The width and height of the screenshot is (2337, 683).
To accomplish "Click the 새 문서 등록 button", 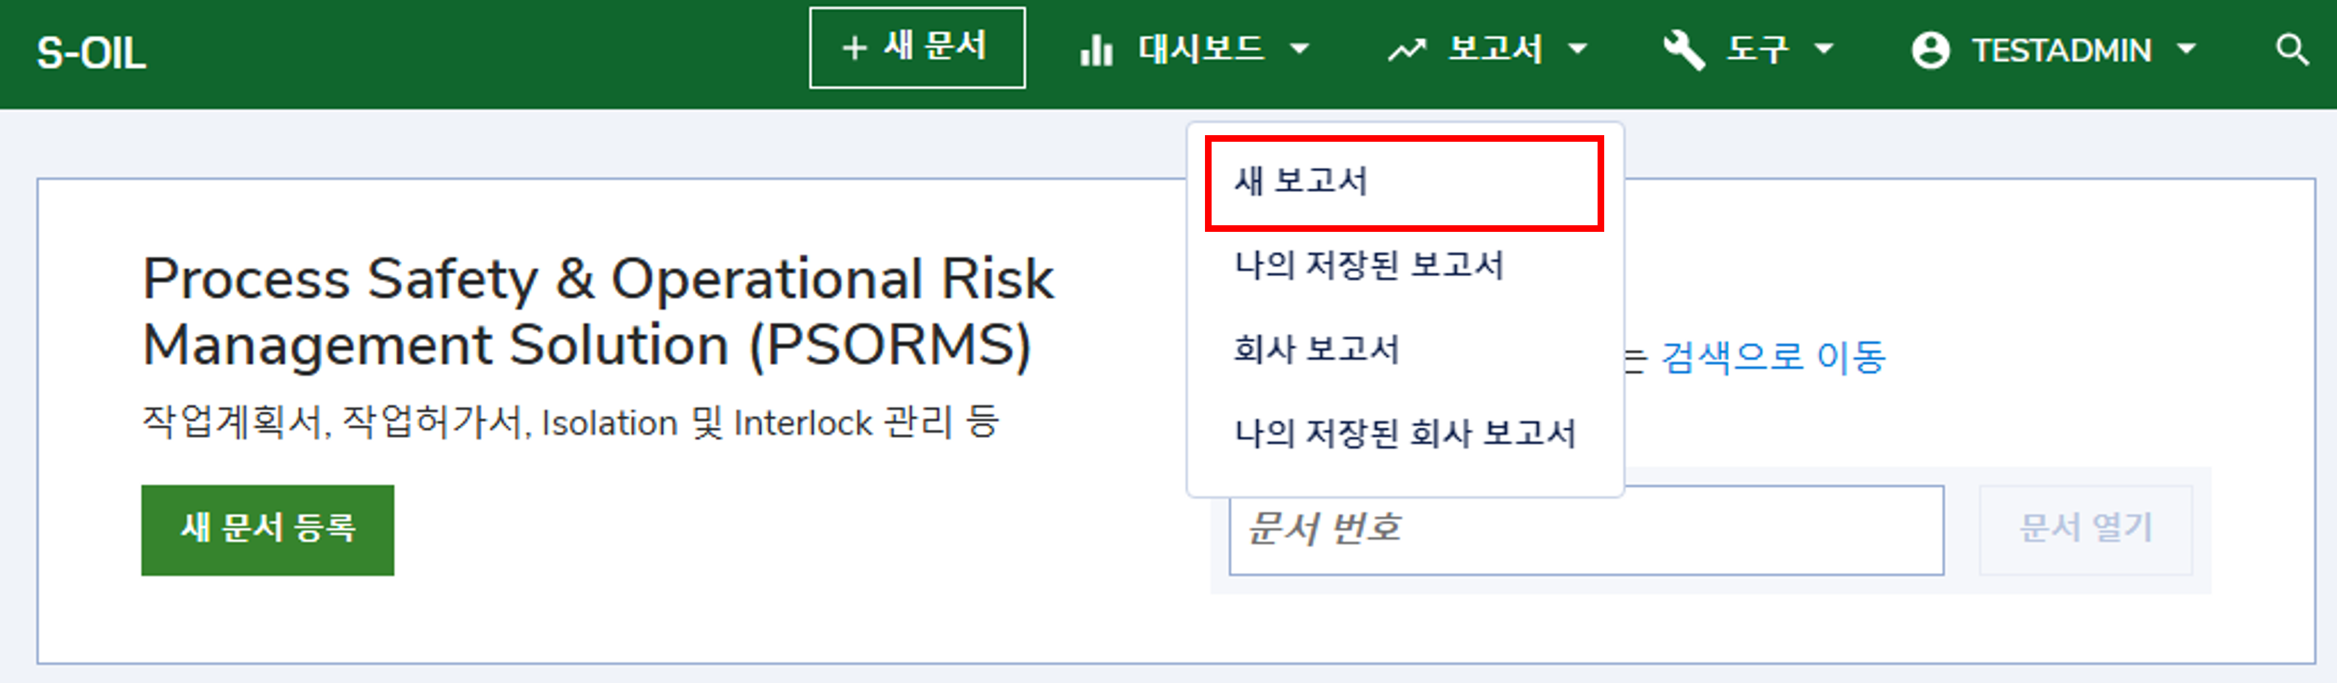I will point(268,529).
